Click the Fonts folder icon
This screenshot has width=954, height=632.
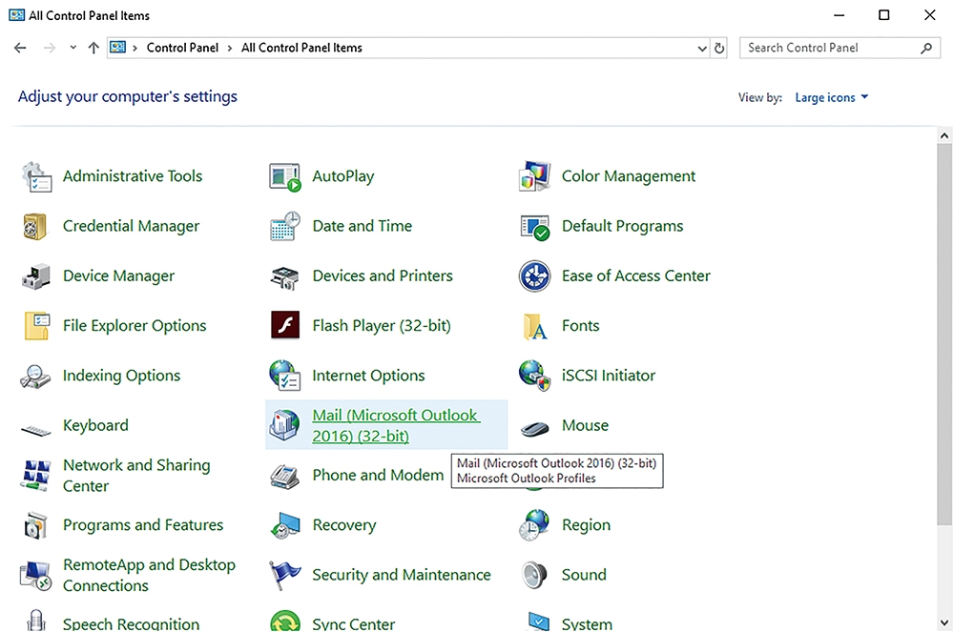(x=534, y=326)
